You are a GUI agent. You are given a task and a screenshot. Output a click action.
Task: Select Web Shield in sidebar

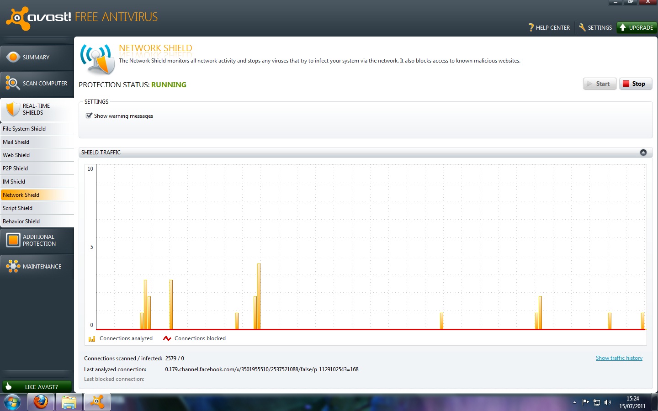pyautogui.click(x=37, y=155)
